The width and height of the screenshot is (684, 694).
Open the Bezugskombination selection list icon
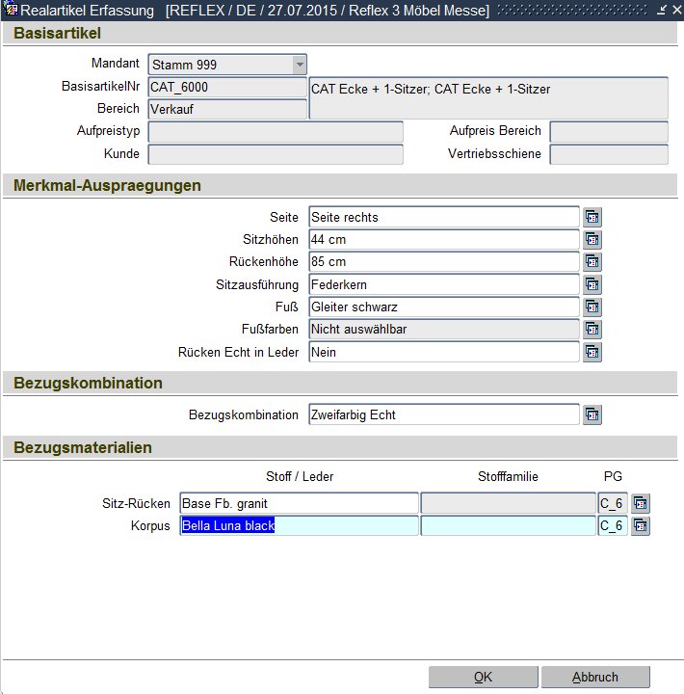tap(592, 415)
